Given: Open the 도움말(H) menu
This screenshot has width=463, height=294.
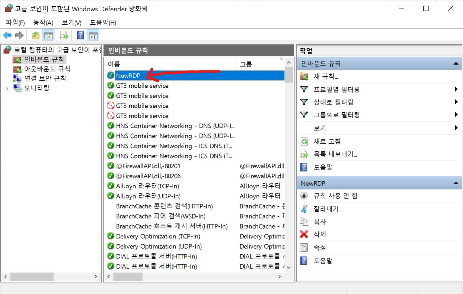Looking at the screenshot, I should 103,23.
